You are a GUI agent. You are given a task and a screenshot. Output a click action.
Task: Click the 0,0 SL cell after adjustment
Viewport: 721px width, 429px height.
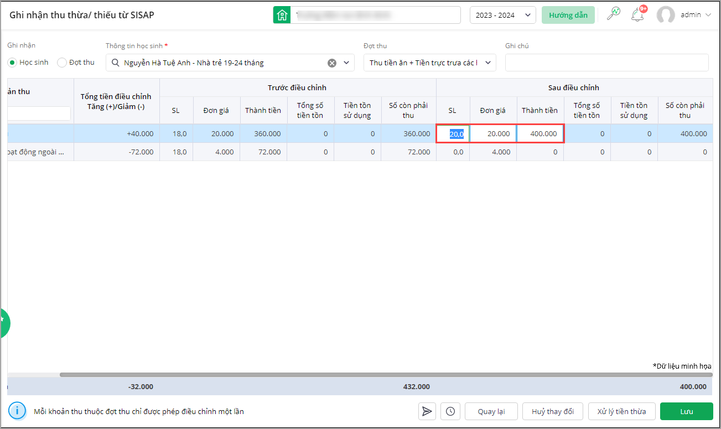pos(453,152)
